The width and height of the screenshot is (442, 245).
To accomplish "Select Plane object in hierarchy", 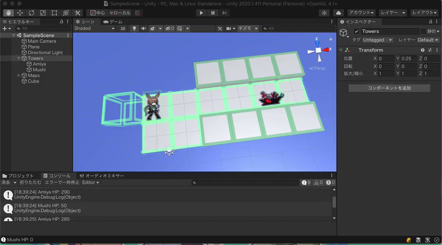I will coord(34,47).
